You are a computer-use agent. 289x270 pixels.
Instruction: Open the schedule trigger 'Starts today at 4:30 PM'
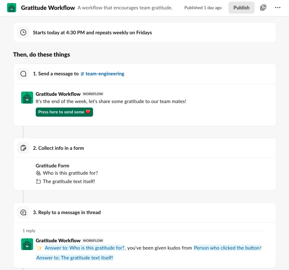click(92, 32)
